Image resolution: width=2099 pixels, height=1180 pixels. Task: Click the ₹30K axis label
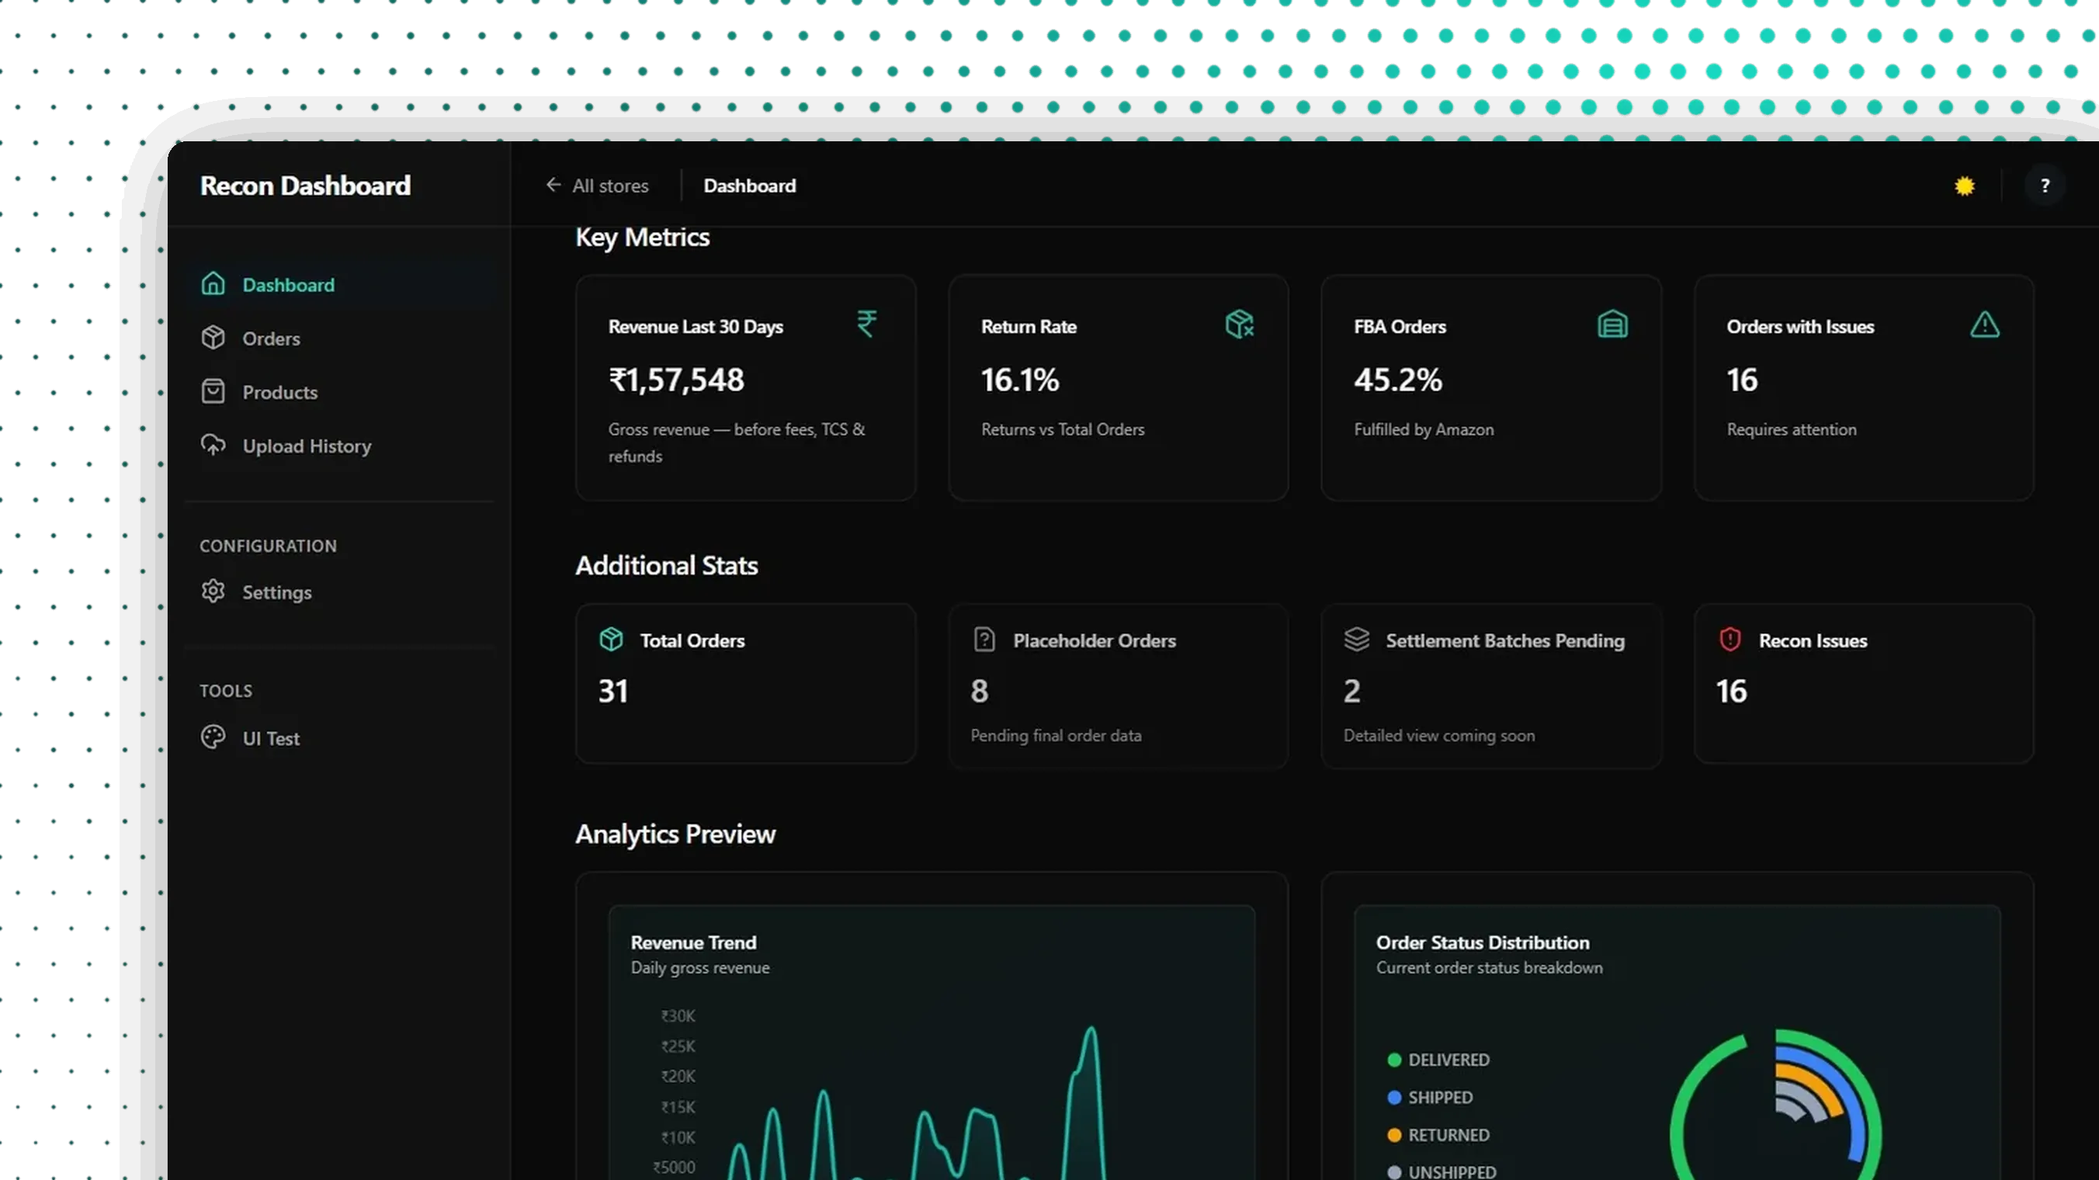pos(678,1016)
